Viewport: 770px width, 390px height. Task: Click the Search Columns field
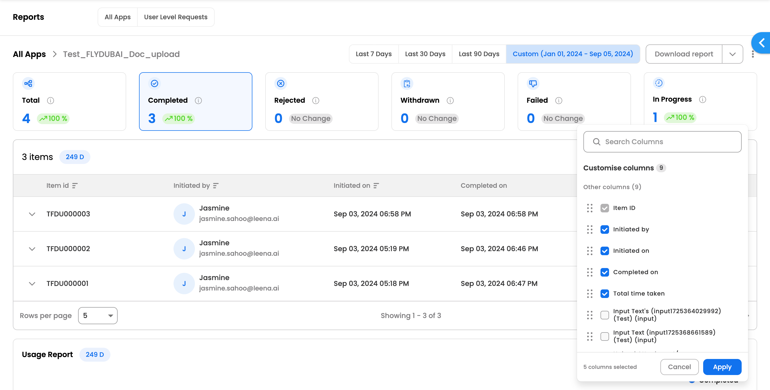pyautogui.click(x=662, y=142)
